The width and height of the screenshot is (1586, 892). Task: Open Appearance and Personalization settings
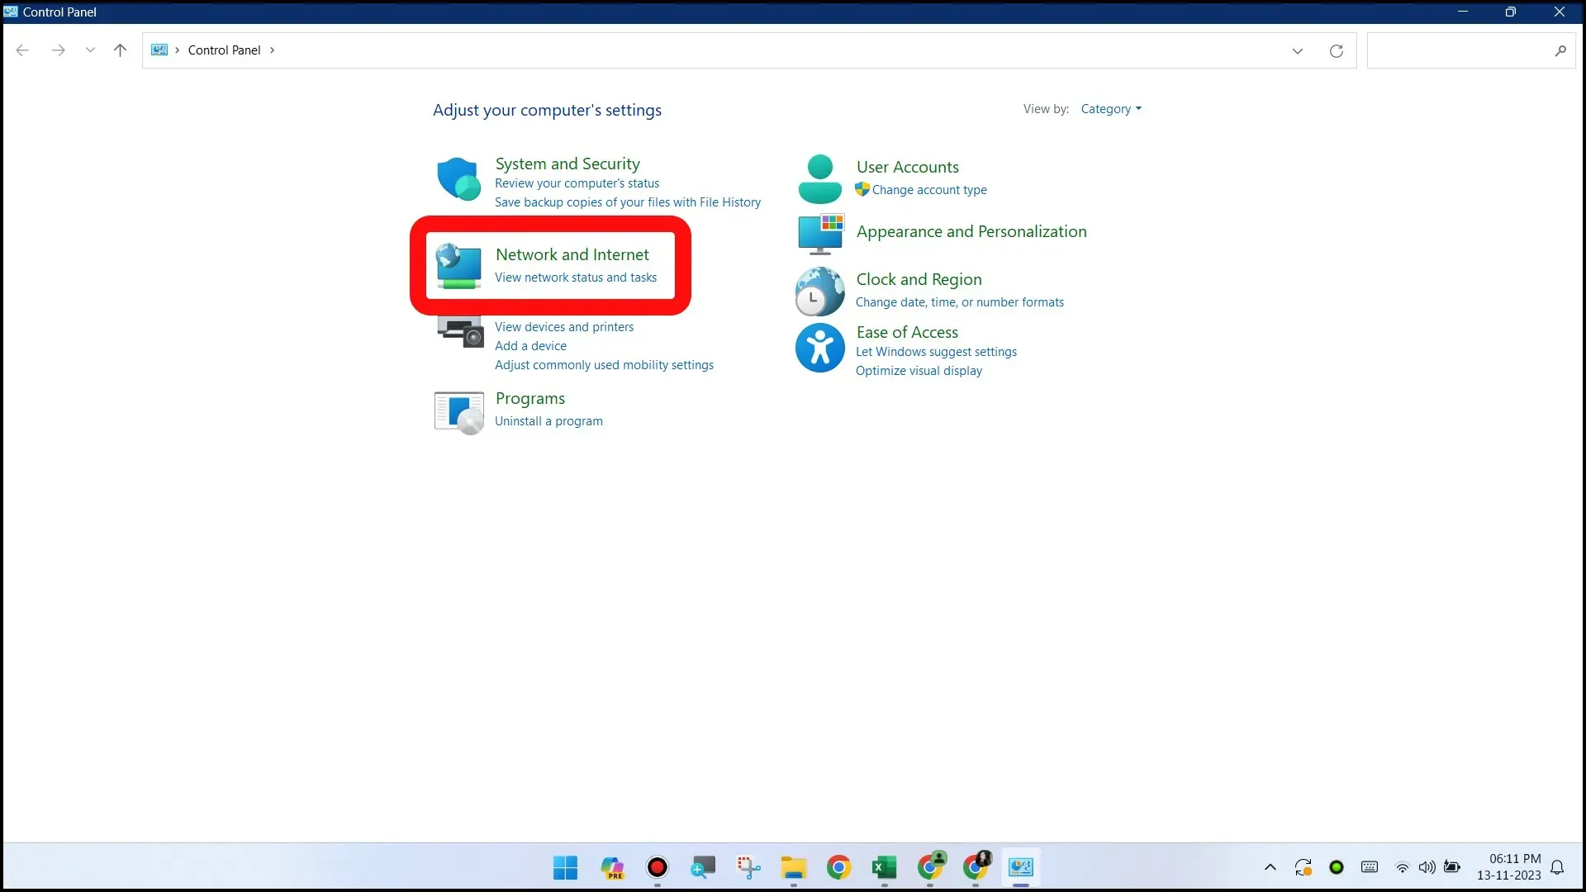click(971, 231)
